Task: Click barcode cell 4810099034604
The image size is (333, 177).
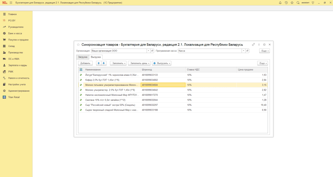Action: pyautogui.click(x=163, y=85)
